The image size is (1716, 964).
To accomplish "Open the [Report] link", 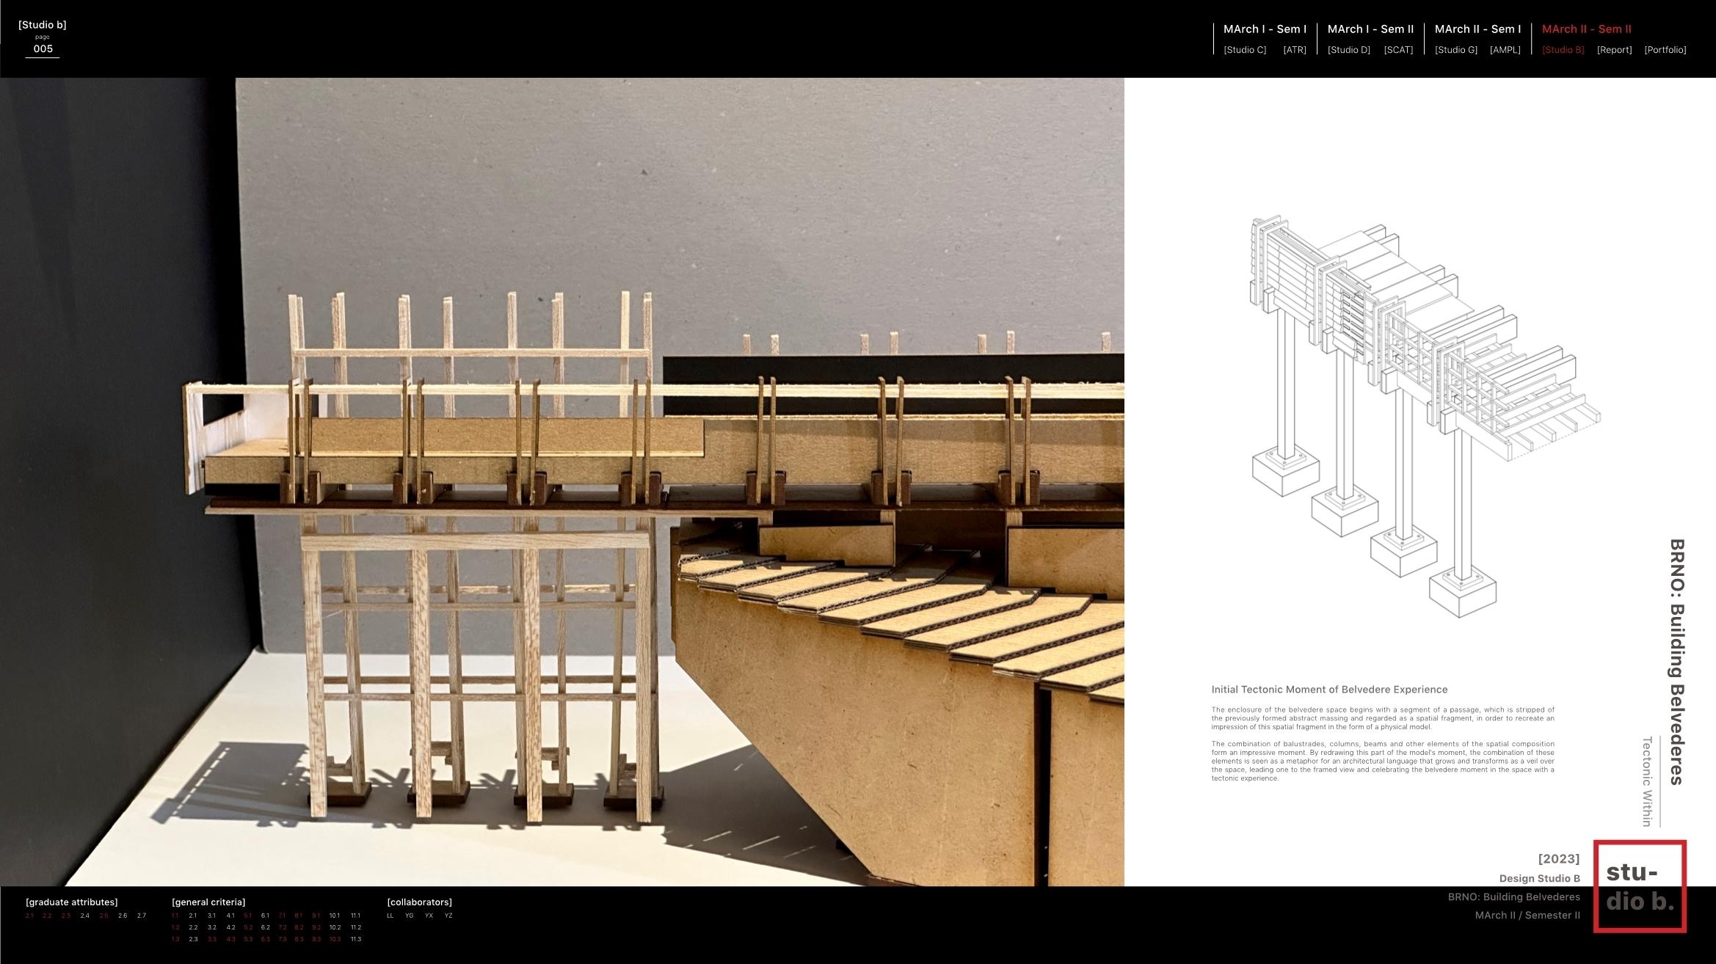I will 1614,50.
